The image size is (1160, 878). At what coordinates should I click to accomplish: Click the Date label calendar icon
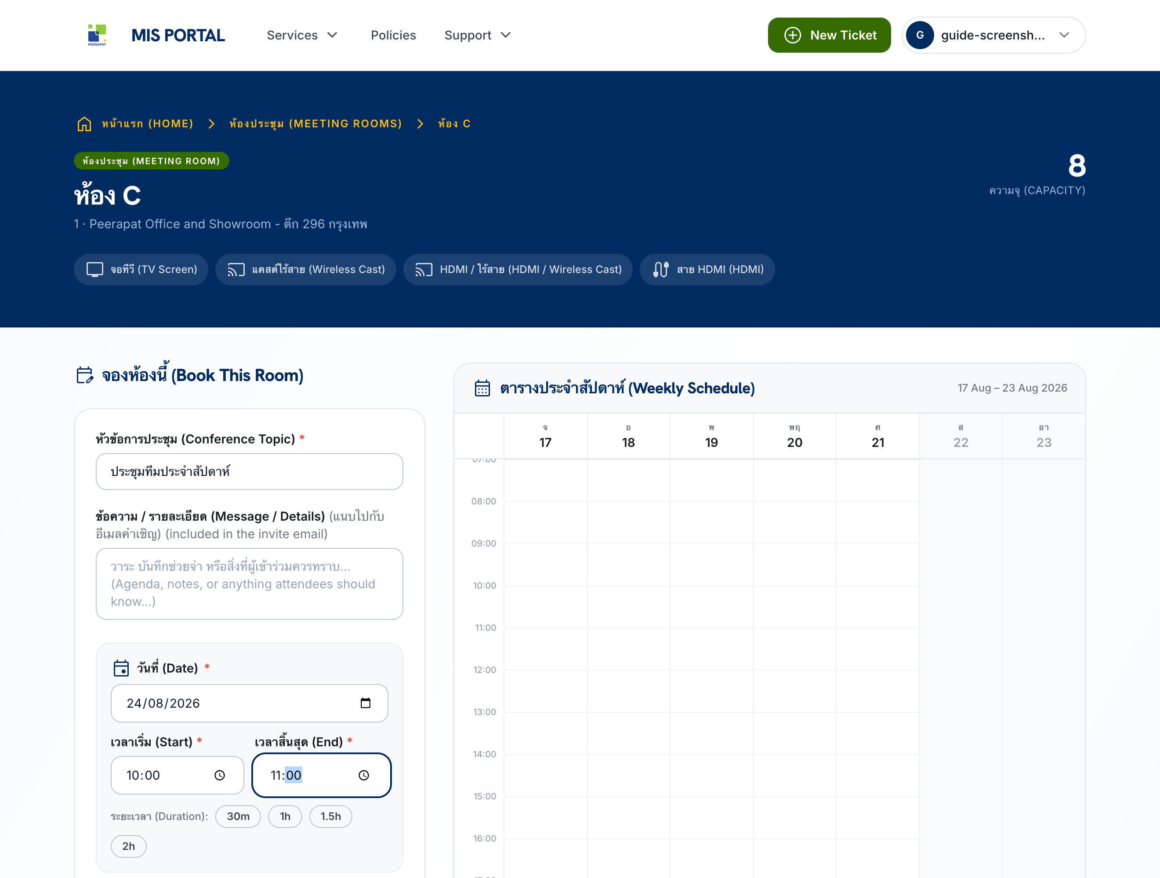click(121, 668)
